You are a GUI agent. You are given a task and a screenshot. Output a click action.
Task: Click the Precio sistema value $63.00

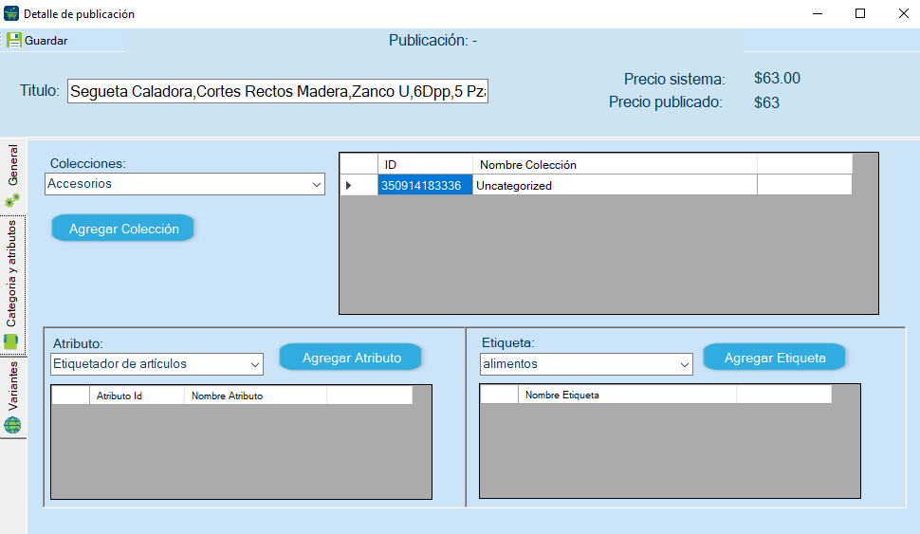point(777,78)
